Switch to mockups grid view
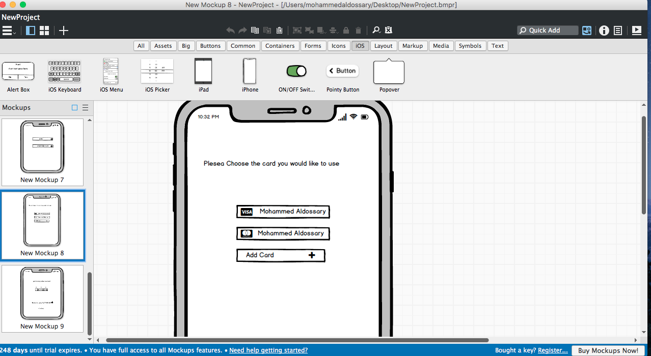Screen dimensions: 651x356 (x=44, y=31)
